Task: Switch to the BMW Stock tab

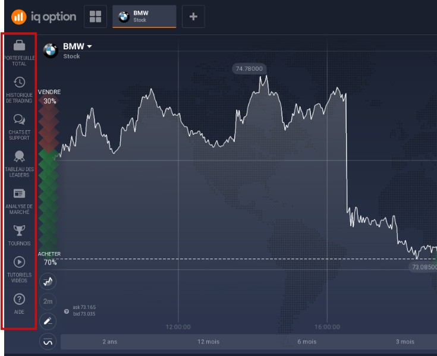Action: click(144, 17)
